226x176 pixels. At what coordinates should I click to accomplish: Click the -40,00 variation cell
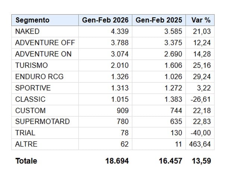pos(202,133)
